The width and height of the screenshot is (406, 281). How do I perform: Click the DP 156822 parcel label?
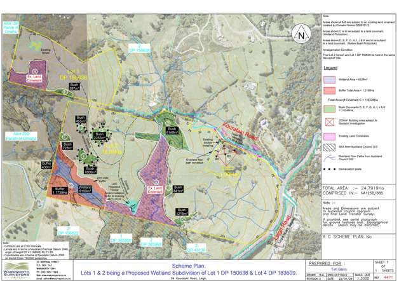[64, 233]
